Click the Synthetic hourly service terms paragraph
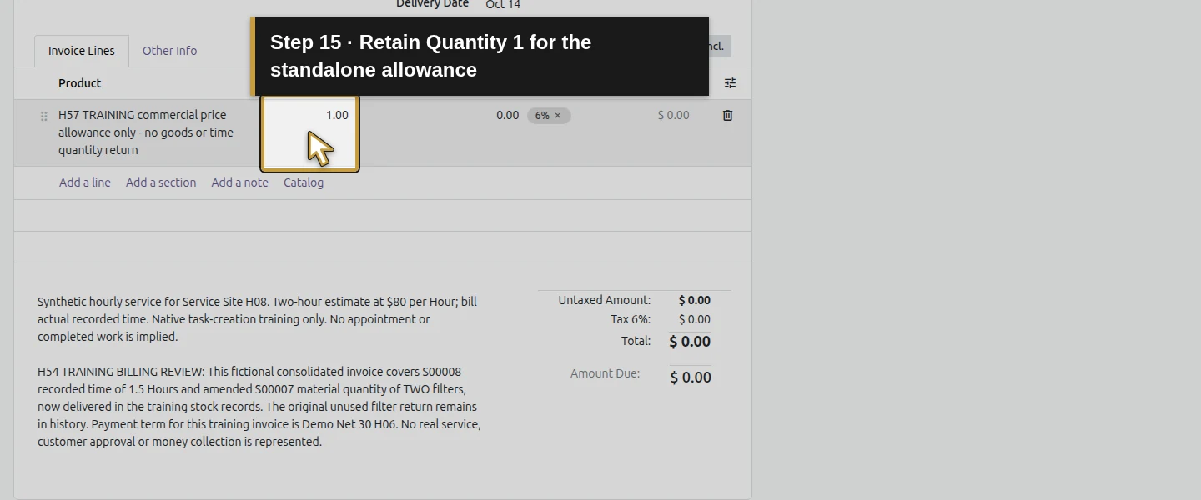1201x500 pixels. coord(257,319)
